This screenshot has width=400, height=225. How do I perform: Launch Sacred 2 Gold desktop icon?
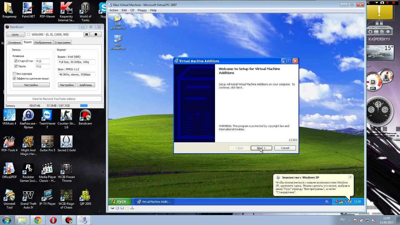66,144
